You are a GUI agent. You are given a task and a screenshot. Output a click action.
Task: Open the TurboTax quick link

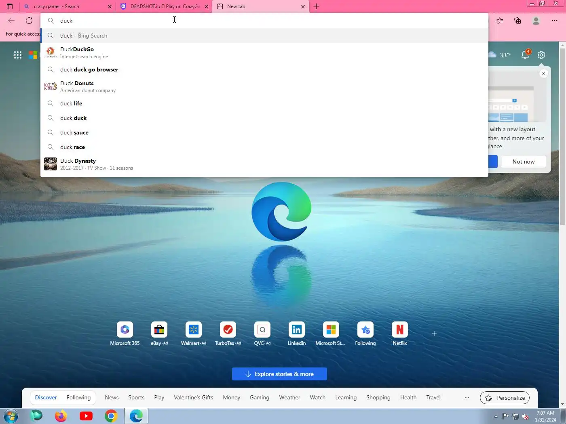(x=228, y=334)
